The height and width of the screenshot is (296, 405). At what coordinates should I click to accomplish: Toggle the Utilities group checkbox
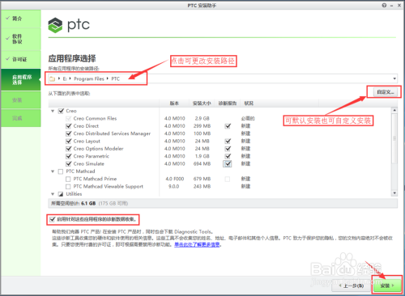[x=61, y=194]
